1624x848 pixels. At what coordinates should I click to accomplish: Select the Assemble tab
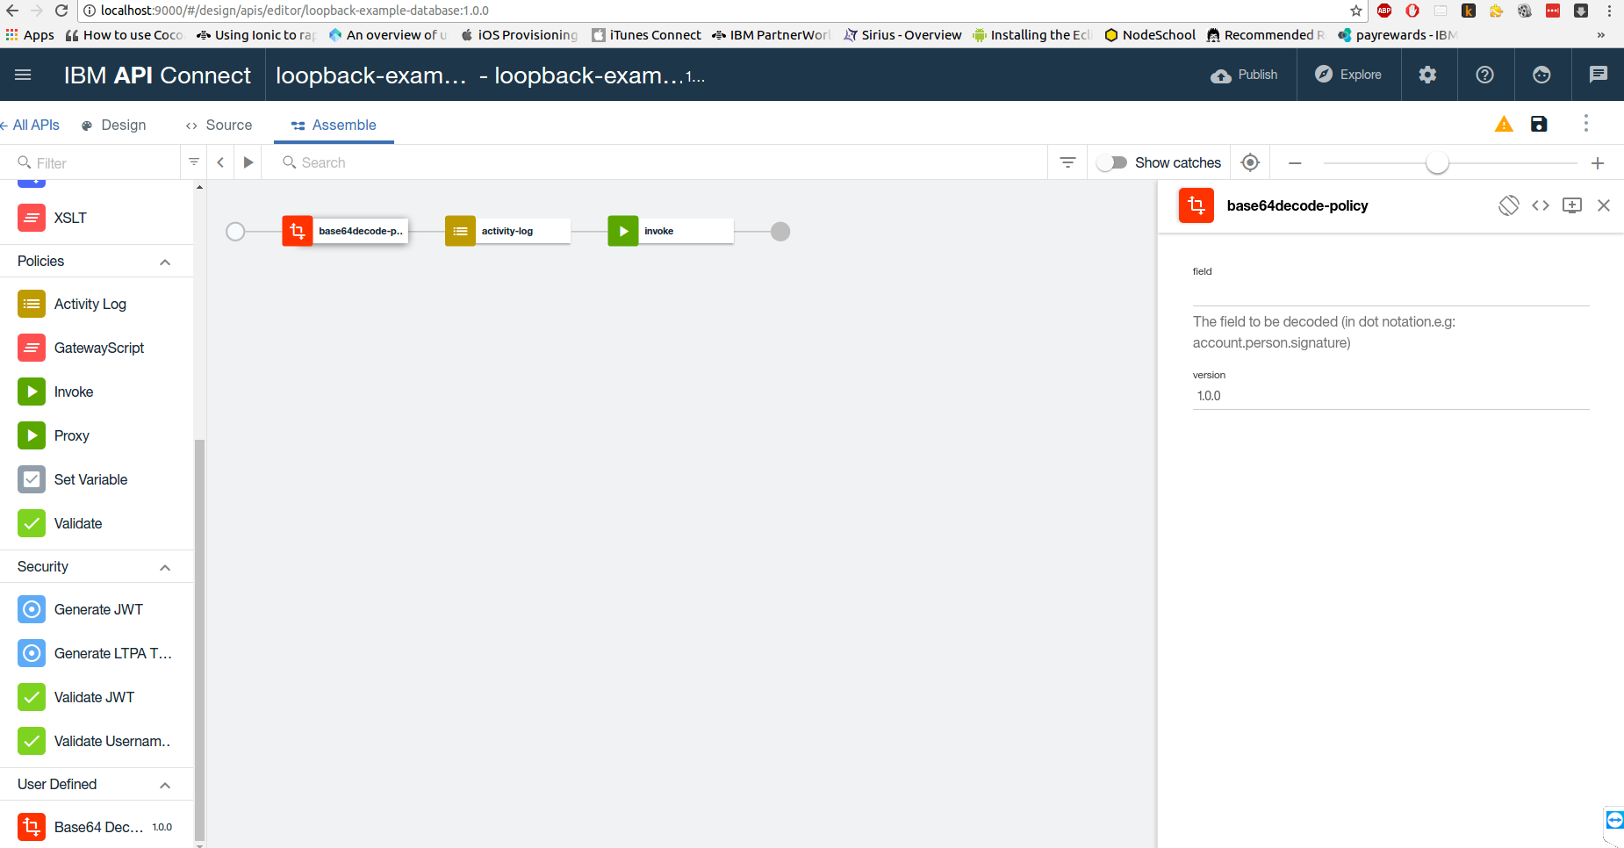coord(334,125)
